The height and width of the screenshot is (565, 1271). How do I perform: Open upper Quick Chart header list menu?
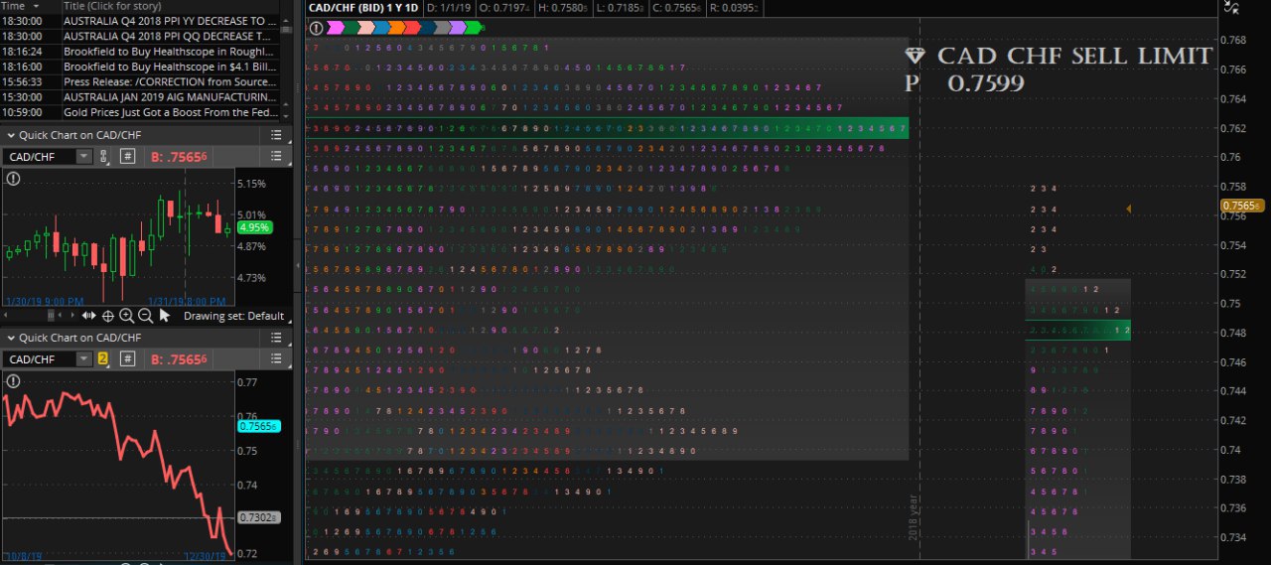click(276, 135)
